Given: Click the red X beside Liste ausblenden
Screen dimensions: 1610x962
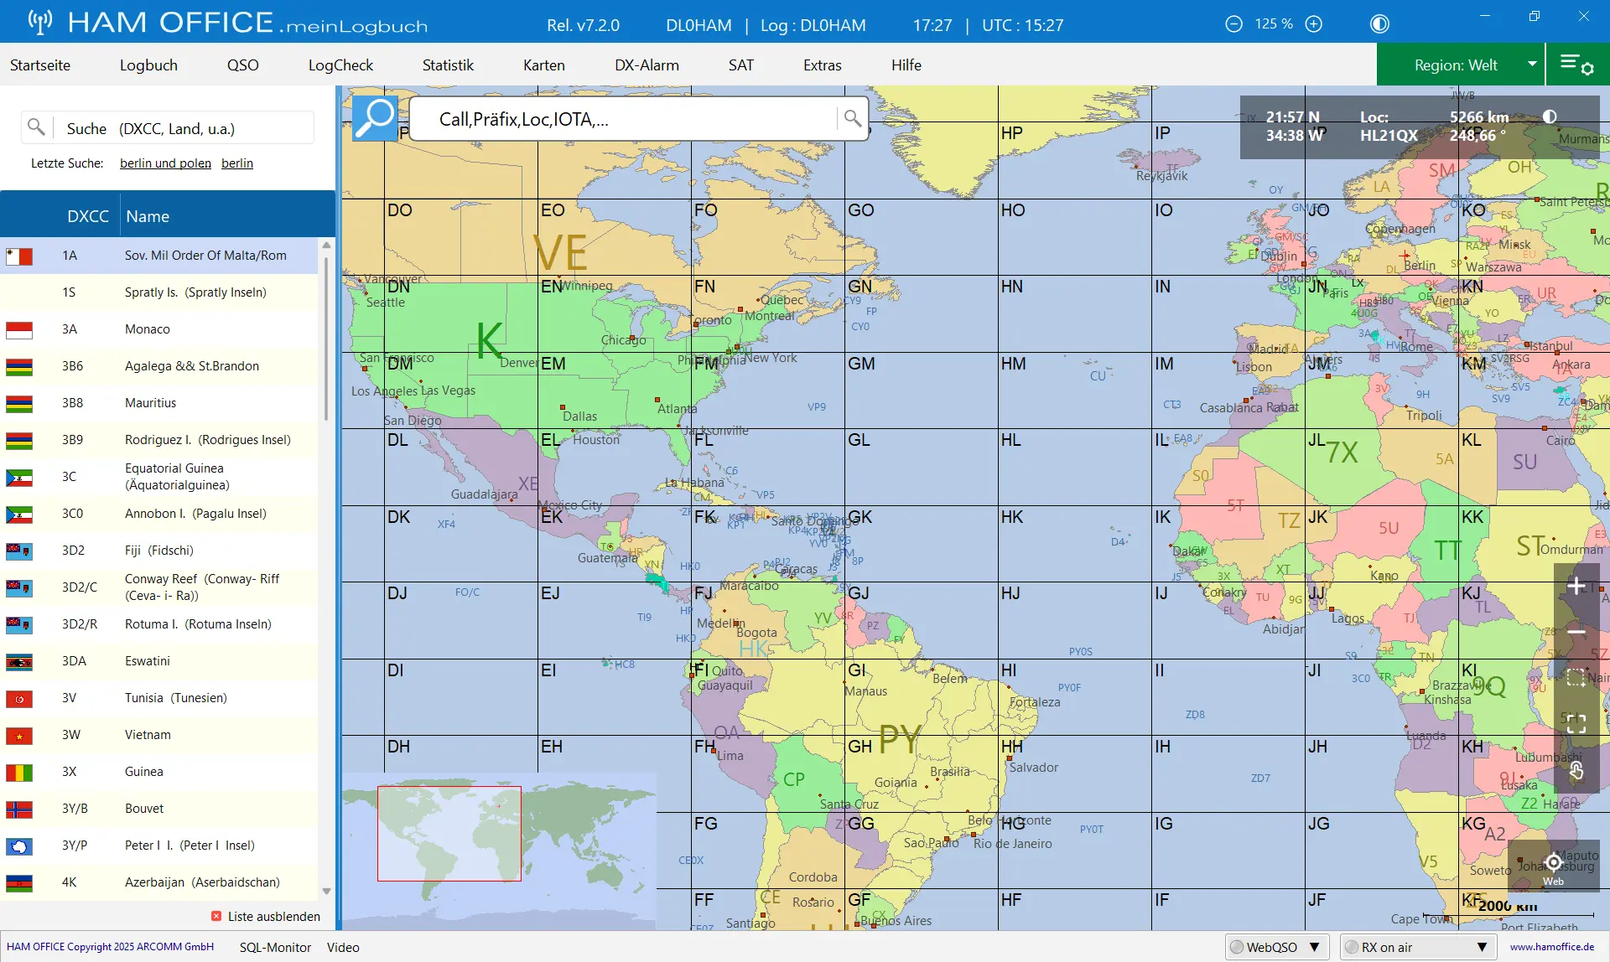Looking at the screenshot, I should point(216,916).
